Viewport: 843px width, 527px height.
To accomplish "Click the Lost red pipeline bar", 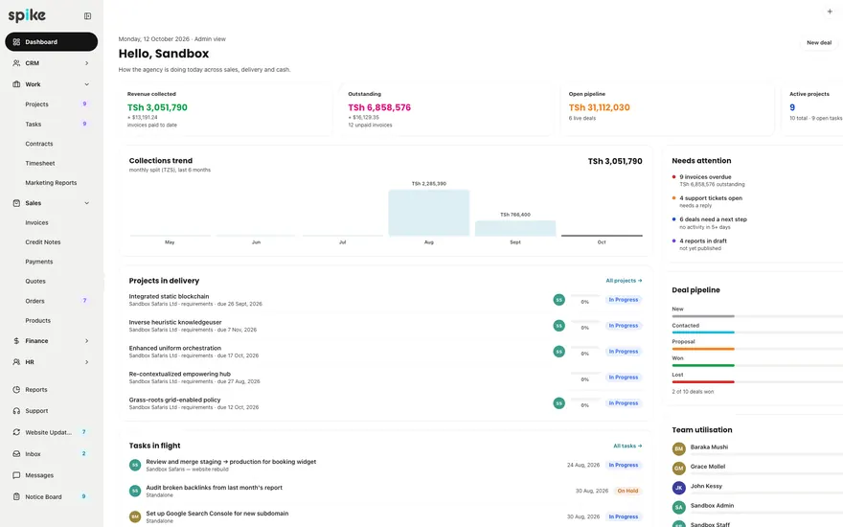I will pyautogui.click(x=703, y=381).
